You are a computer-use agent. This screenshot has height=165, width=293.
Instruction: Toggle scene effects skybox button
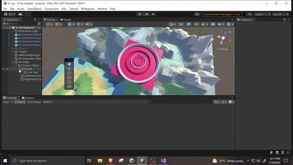[x=203, y=24]
